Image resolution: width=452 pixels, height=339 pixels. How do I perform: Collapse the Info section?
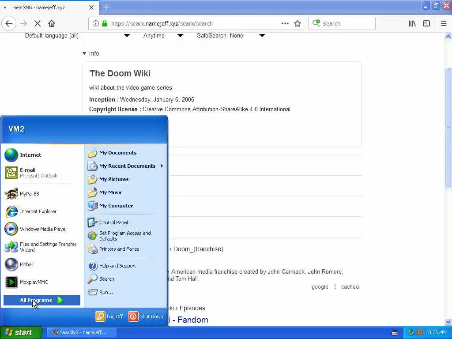click(91, 53)
